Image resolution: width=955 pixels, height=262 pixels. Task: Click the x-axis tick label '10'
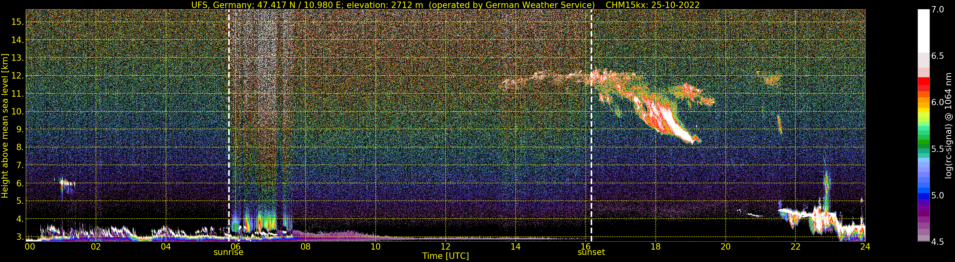[x=376, y=246]
